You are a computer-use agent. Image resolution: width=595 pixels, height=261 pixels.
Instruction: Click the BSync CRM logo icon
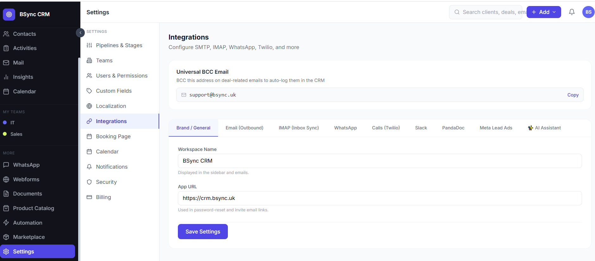click(9, 14)
